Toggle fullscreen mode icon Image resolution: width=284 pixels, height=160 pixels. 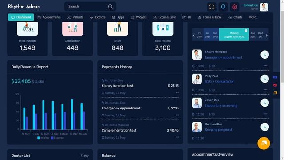[212, 7]
